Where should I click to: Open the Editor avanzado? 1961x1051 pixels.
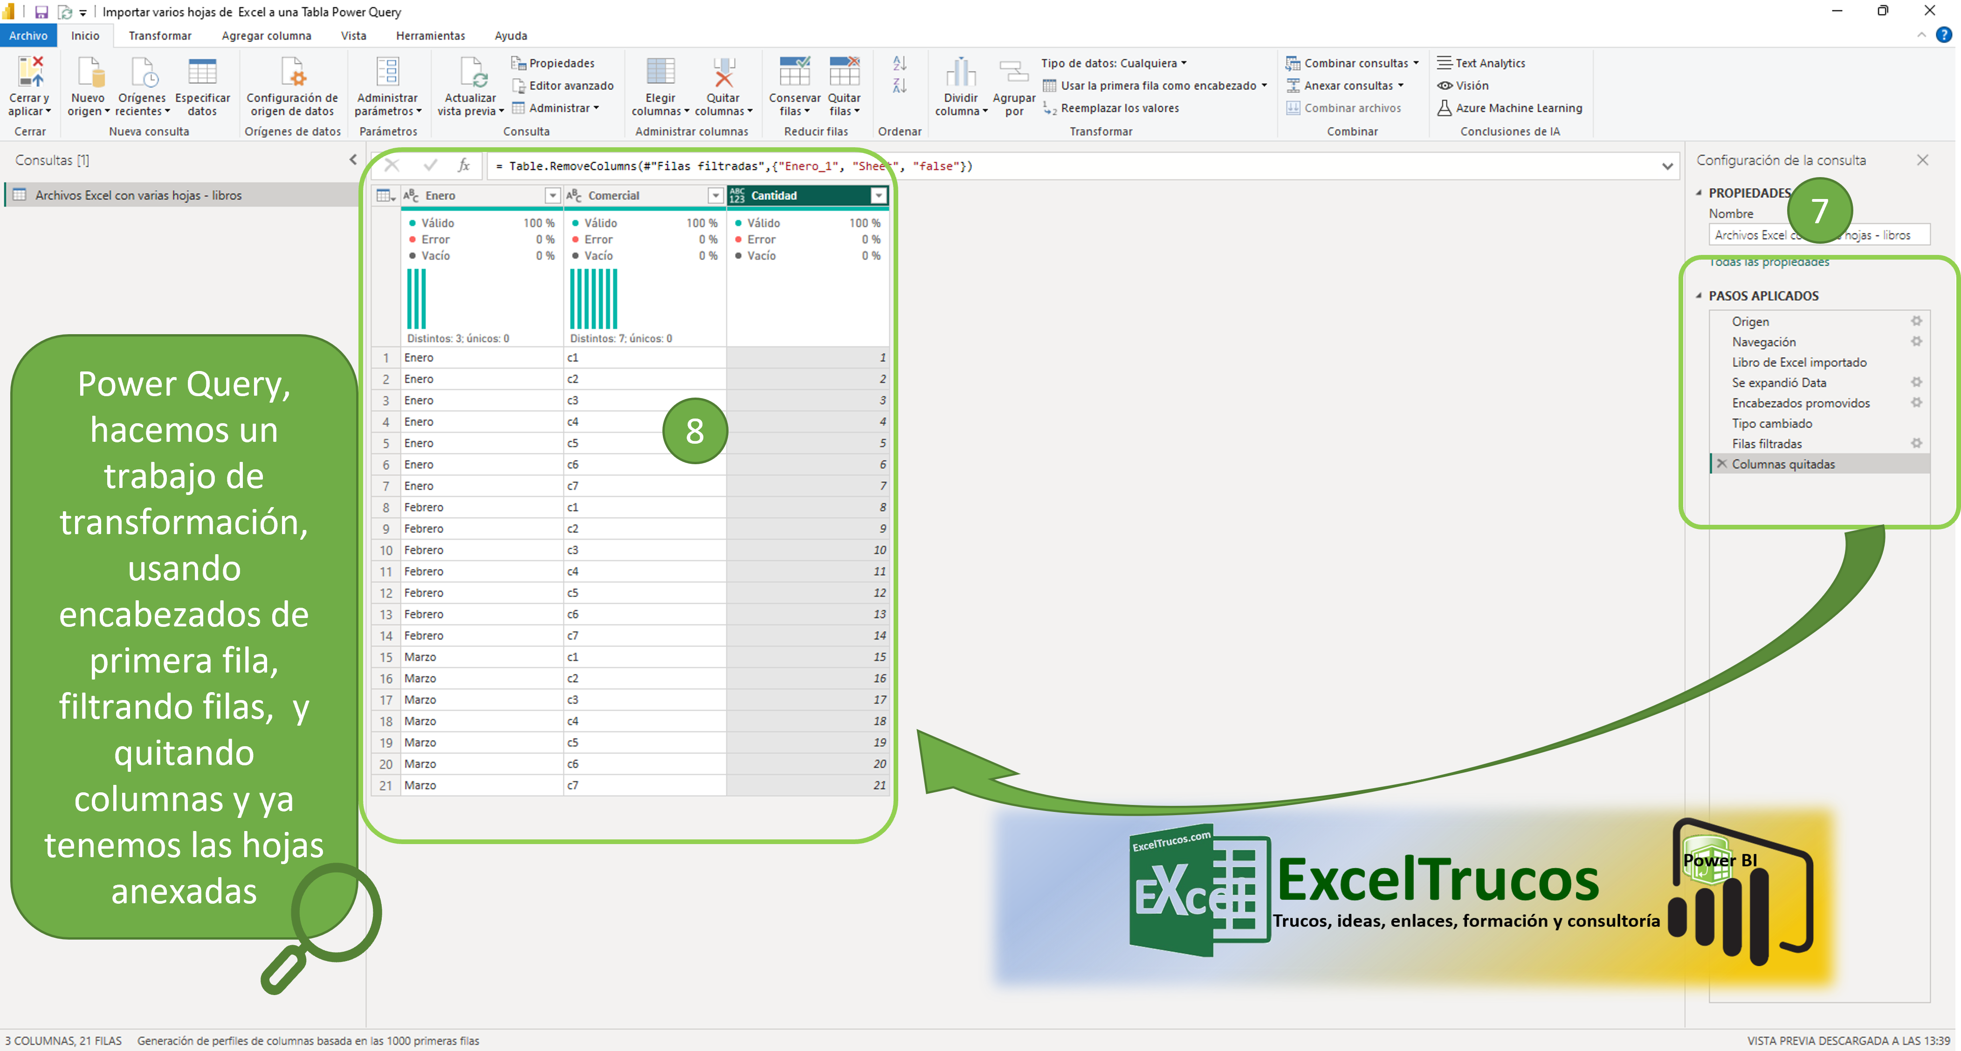(570, 85)
